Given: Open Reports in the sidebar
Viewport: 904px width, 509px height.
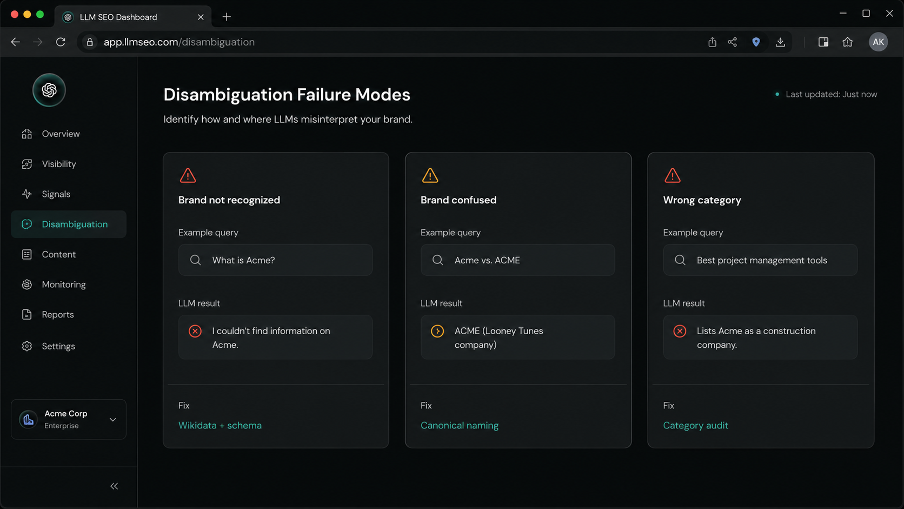Looking at the screenshot, I should (68, 314).
